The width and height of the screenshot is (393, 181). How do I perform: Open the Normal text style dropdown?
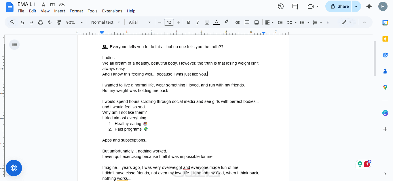(x=106, y=22)
